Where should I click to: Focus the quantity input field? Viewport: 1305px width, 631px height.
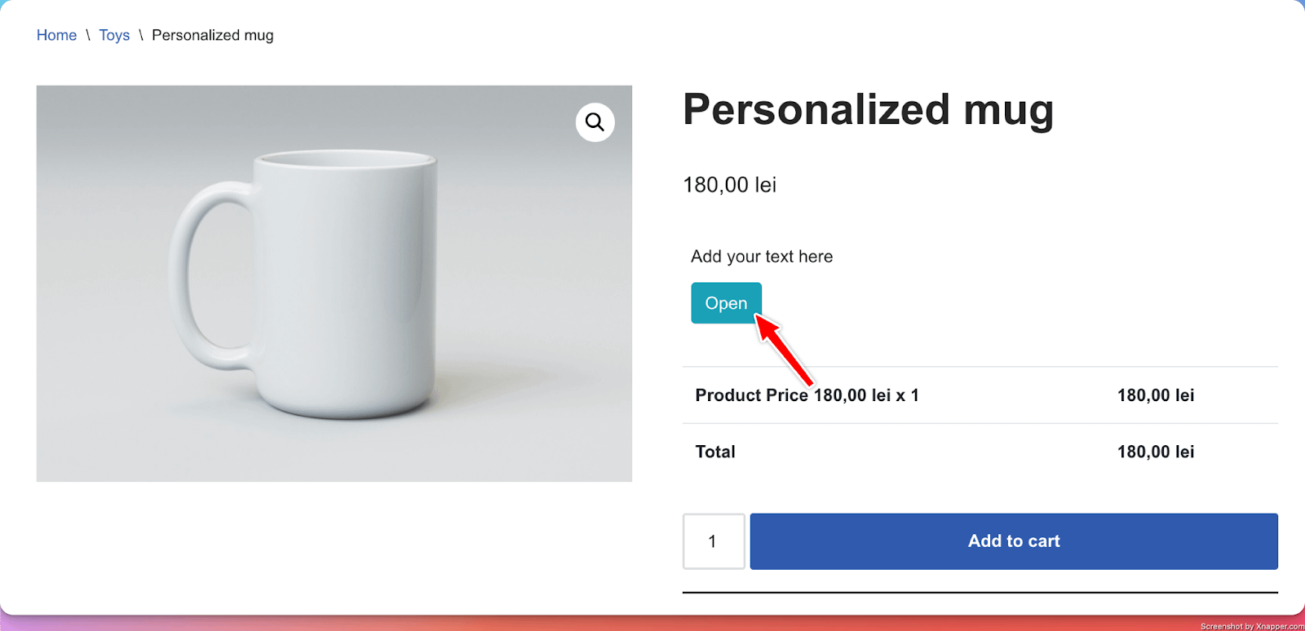(714, 541)
